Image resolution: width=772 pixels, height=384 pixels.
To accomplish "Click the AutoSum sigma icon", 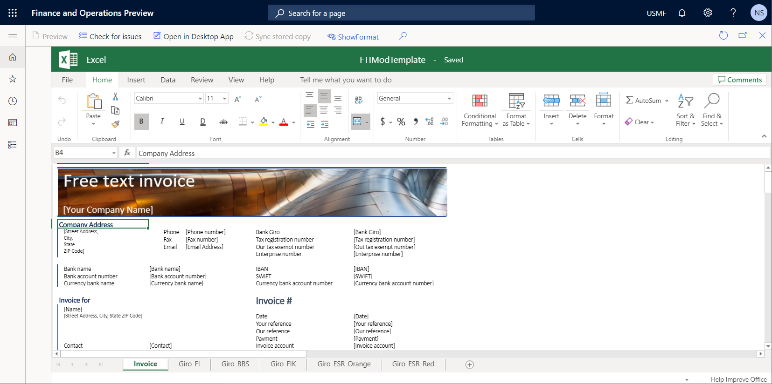I will [629, 100].
